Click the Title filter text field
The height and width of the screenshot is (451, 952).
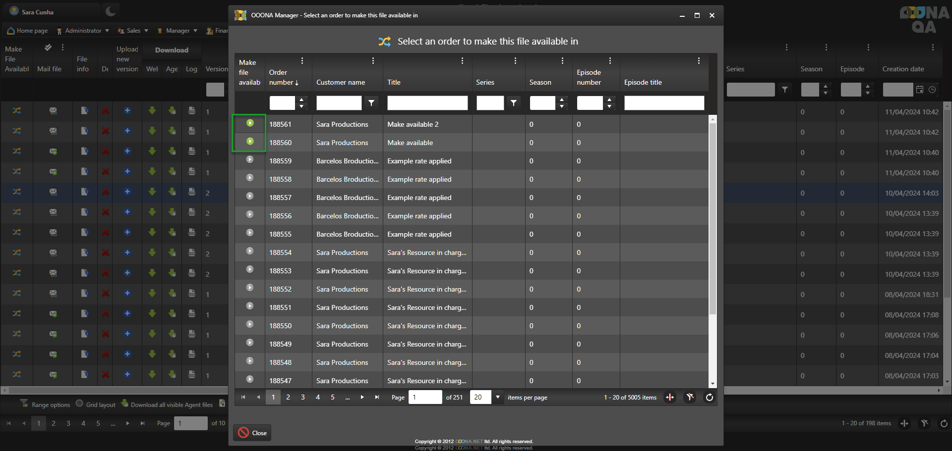tap(427, 103)
